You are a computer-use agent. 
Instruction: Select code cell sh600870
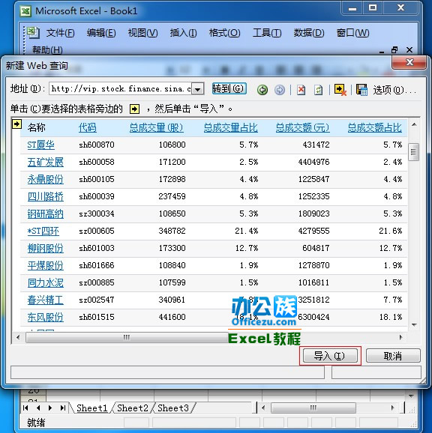tap(97, 145)
